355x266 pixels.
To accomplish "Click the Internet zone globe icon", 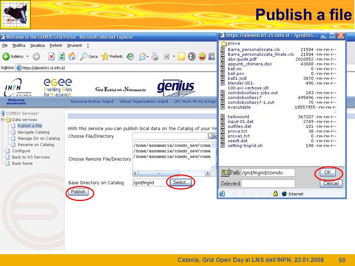I will (284, 194).
